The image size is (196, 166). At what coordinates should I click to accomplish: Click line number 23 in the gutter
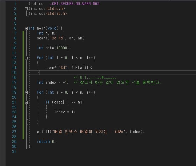[14, 112]
